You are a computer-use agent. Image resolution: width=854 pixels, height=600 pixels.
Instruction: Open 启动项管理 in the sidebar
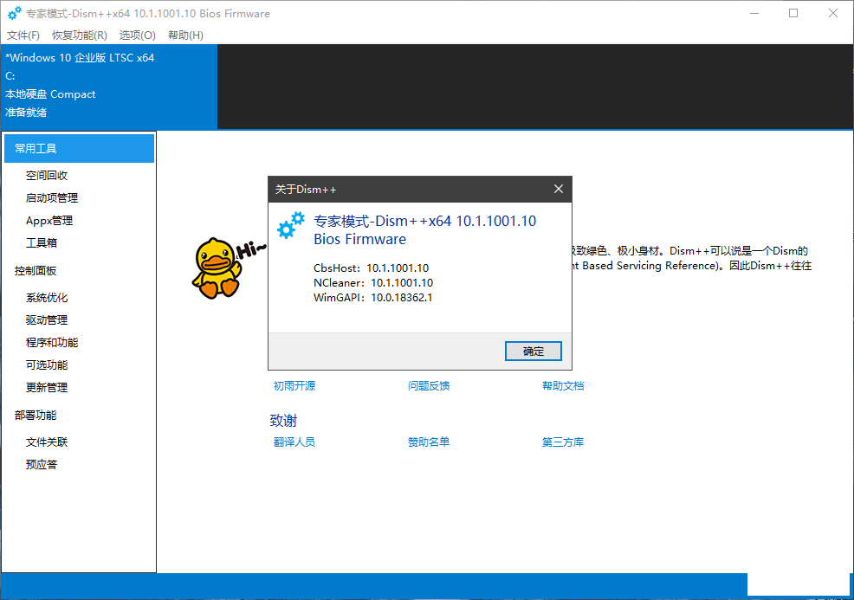pyautogui.click(x=52, y=198)
